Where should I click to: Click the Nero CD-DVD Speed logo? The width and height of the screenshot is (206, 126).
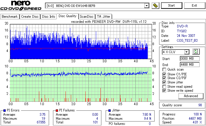tap(20, 5)
